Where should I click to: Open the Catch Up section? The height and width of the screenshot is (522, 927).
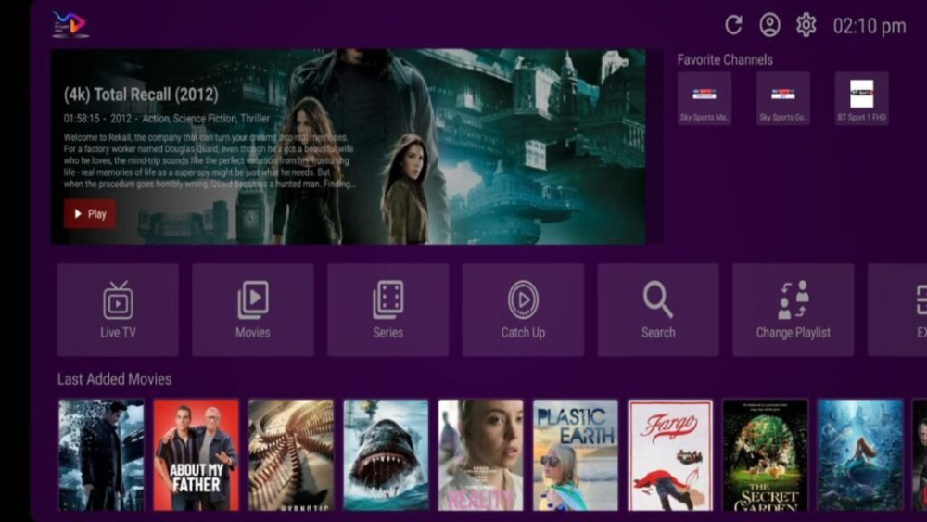523,310
